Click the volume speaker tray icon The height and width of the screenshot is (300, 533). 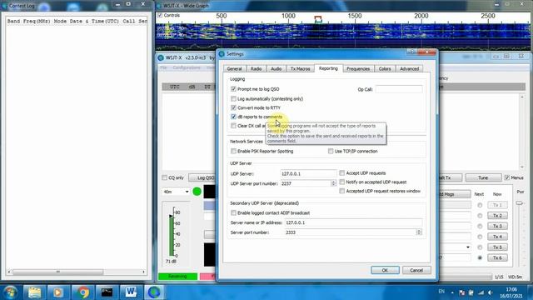(x=490, y=292)
